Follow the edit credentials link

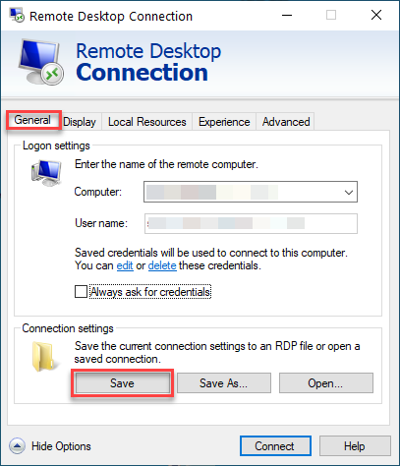pyautogui.click(x=125, y=265)
